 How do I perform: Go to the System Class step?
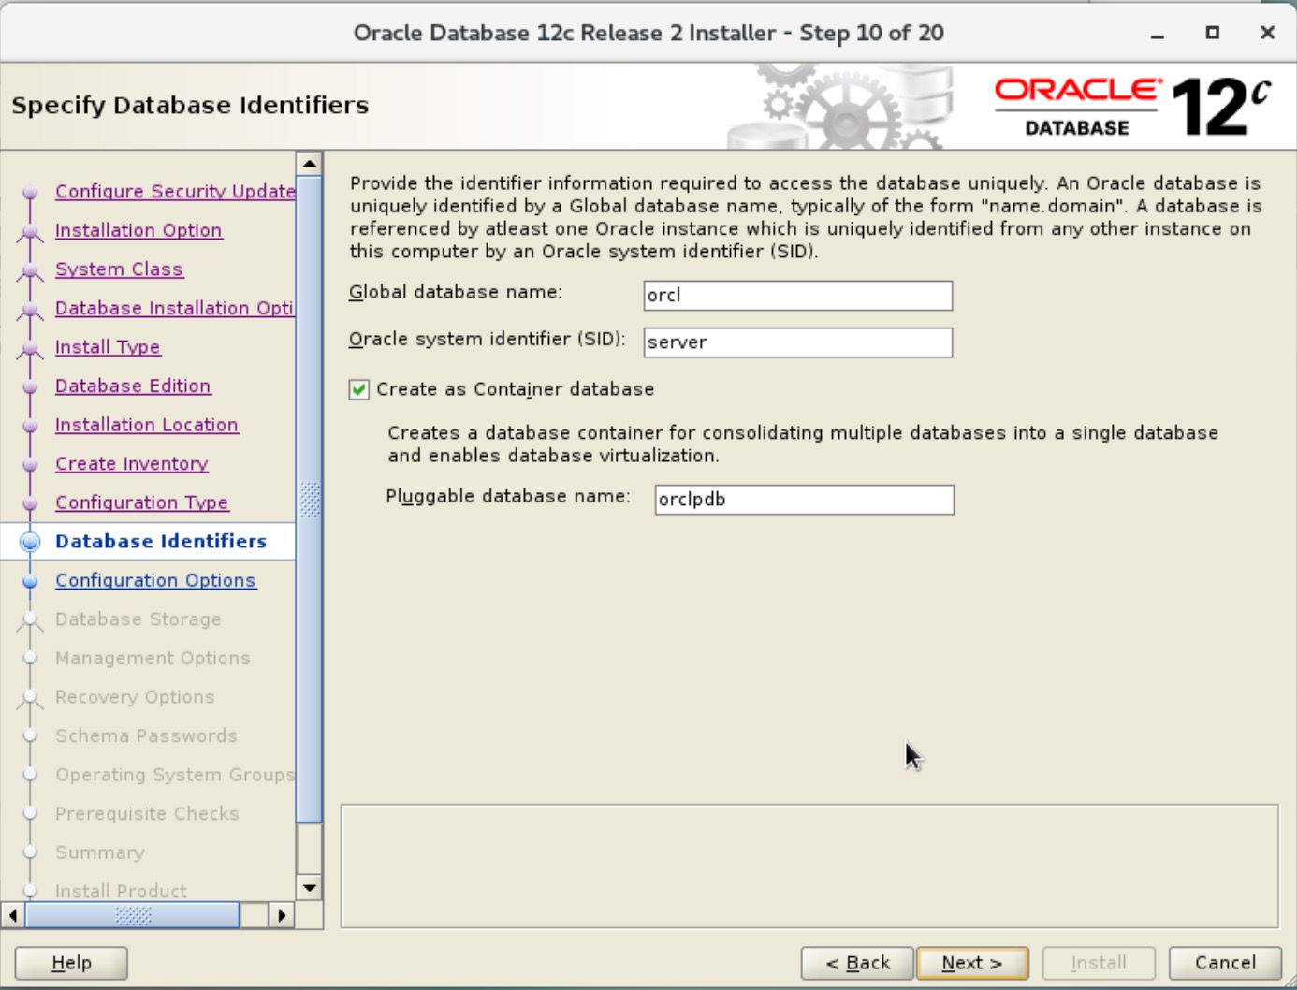click(x=119, y=269)
